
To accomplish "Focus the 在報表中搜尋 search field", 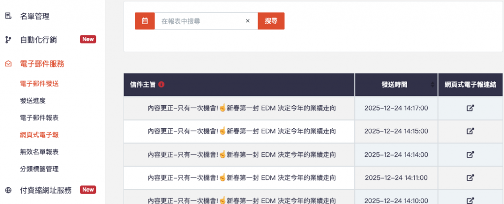I will coord(199,21).
